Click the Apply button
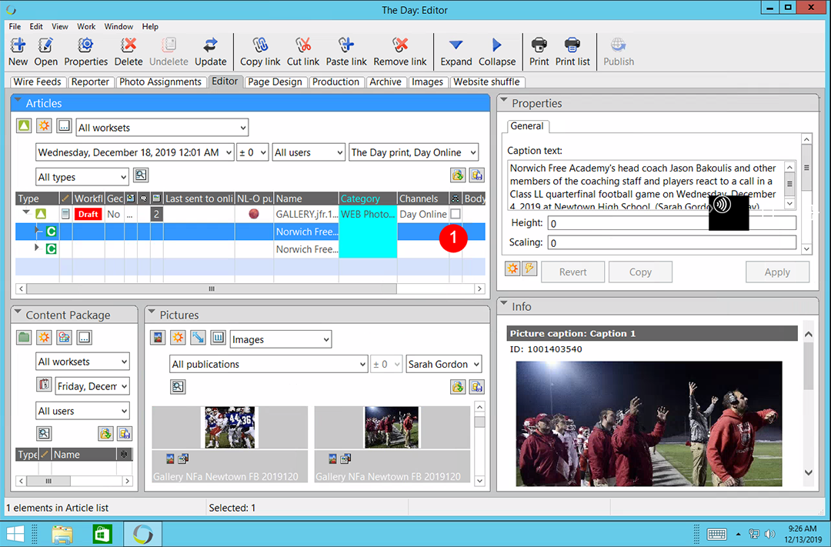Viewport: 831px width, 547px height. (x=777, y=272)
